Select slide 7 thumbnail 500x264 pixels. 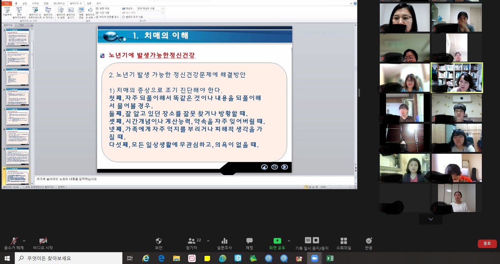[18, 116]
